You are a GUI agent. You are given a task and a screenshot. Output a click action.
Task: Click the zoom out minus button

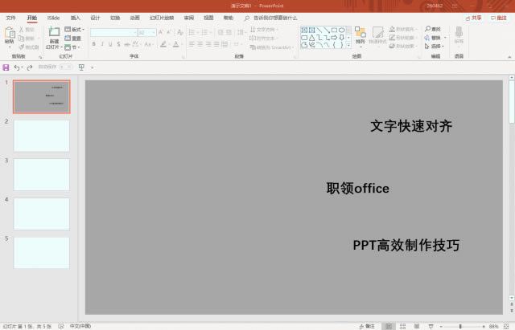coord(441,327)
